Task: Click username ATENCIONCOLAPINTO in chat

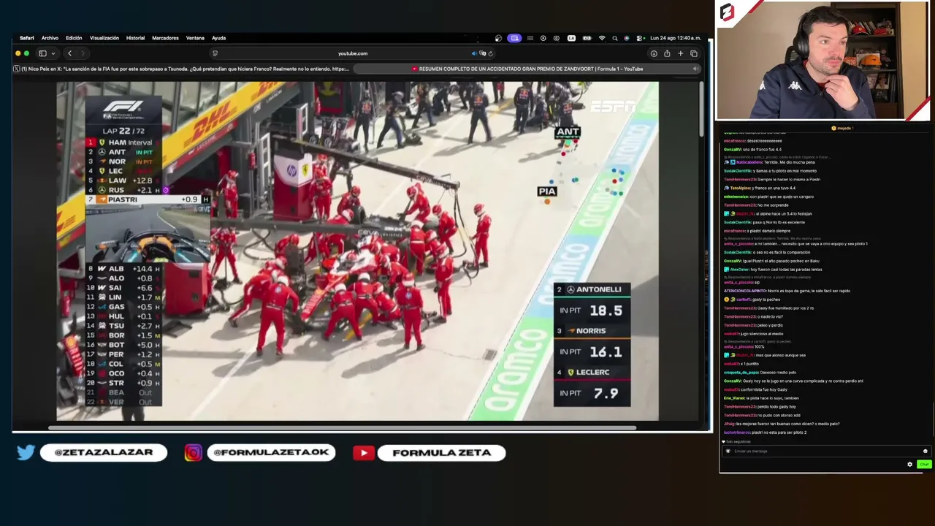Action: (746, 291)
